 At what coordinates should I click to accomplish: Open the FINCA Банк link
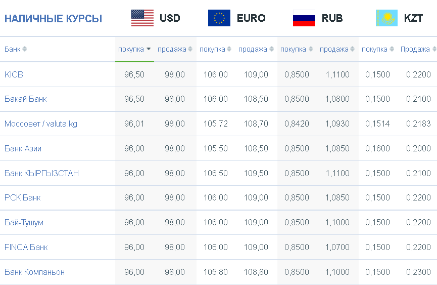26,247
